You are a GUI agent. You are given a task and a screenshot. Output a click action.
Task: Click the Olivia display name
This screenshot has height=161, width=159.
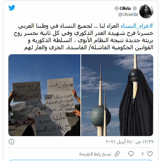125,8
